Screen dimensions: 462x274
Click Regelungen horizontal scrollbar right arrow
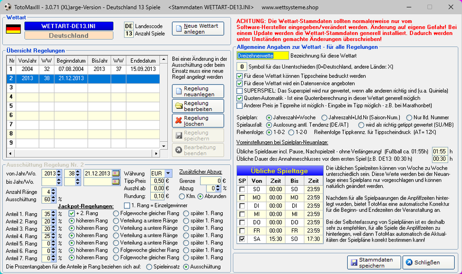(x=156, y=154)
